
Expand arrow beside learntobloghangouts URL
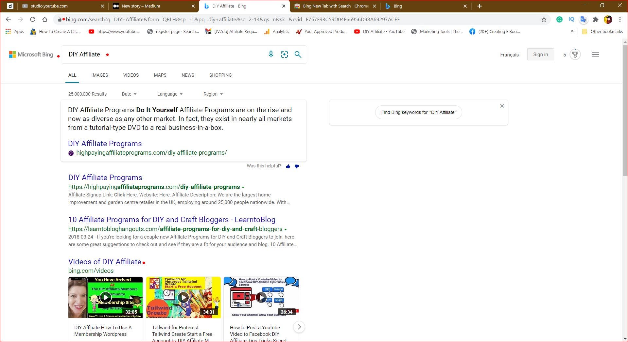click(x=286, y=229)
